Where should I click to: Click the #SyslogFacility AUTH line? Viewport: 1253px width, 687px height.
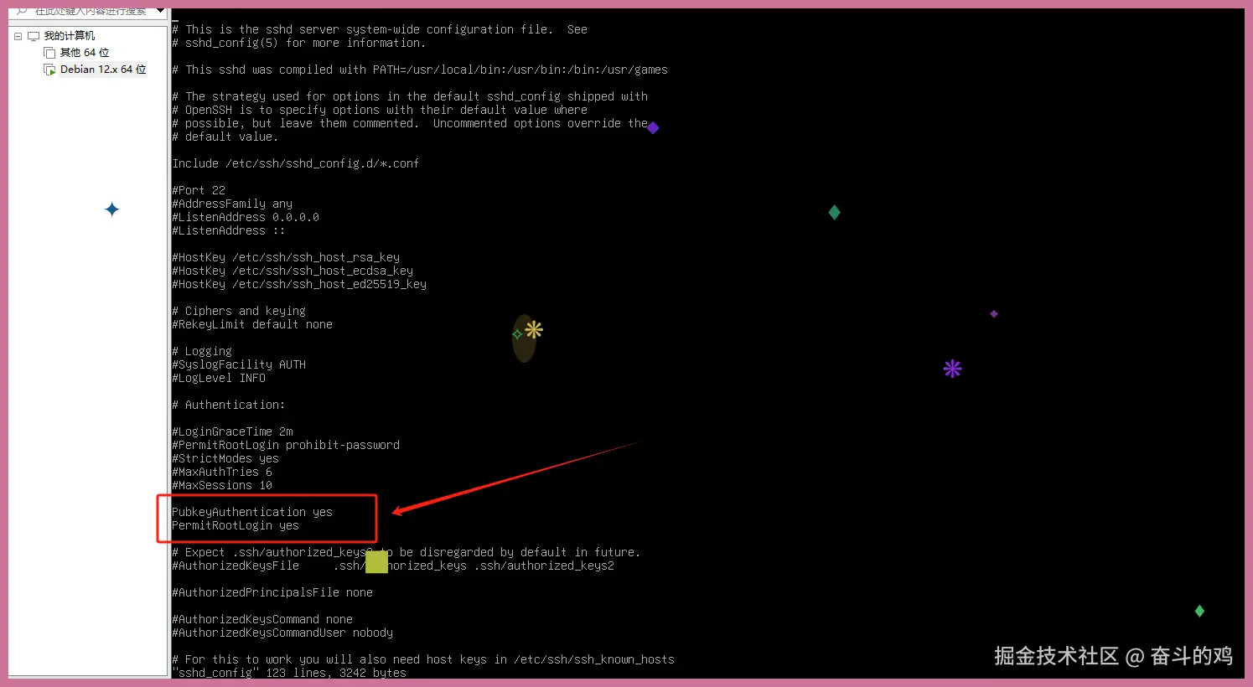coord(239,364)
